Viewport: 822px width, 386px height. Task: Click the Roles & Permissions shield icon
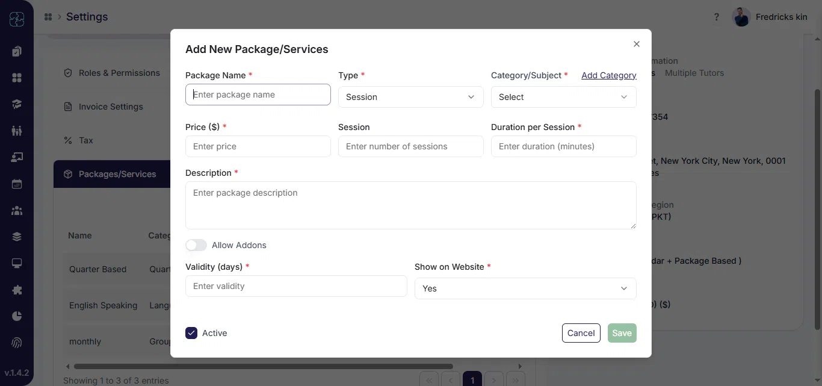point(68,73)
